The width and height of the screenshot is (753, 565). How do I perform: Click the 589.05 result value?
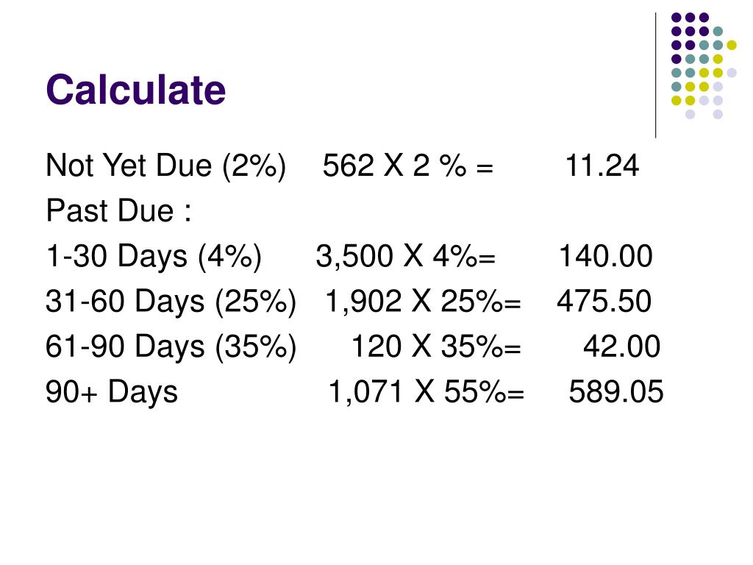(616, 391)
